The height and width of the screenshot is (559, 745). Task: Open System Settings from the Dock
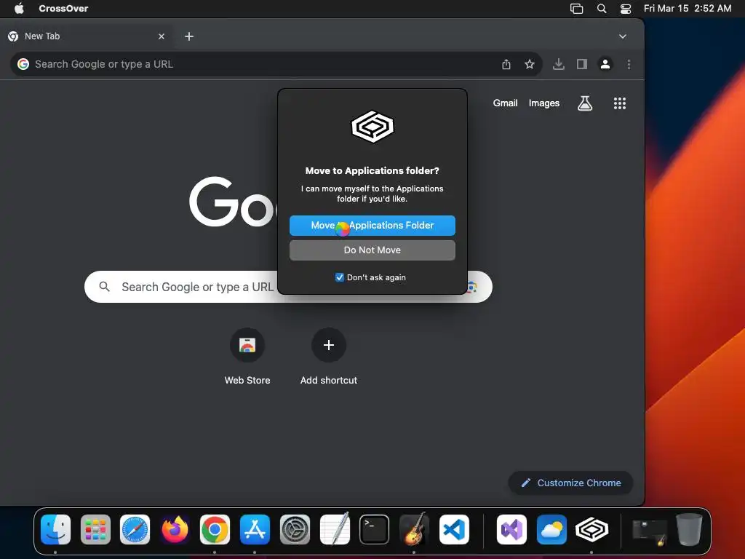(295, 530)
